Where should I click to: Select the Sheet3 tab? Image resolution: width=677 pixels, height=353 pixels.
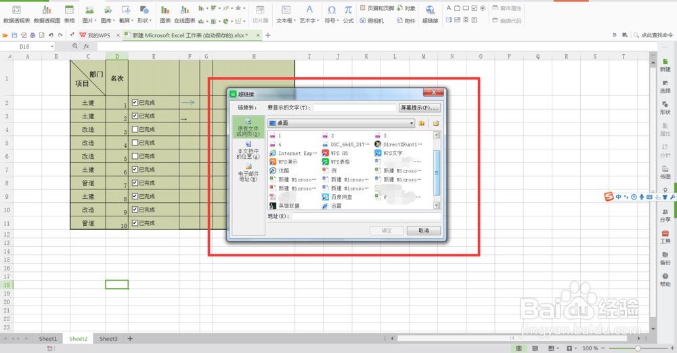(108, 339)
